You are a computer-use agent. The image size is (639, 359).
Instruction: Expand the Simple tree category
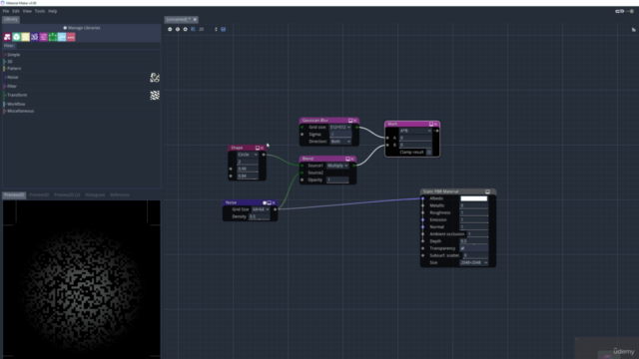[5, 55]
